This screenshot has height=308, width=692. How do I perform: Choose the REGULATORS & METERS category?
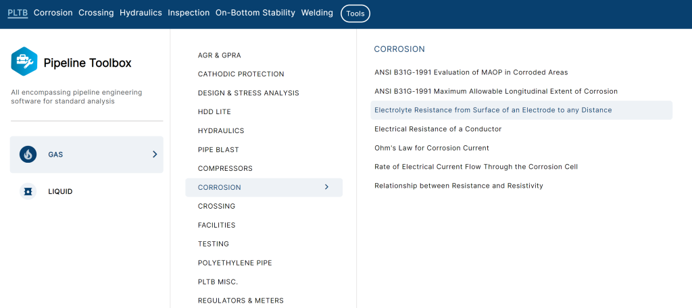pyautogui.click(x=241, y=301)
